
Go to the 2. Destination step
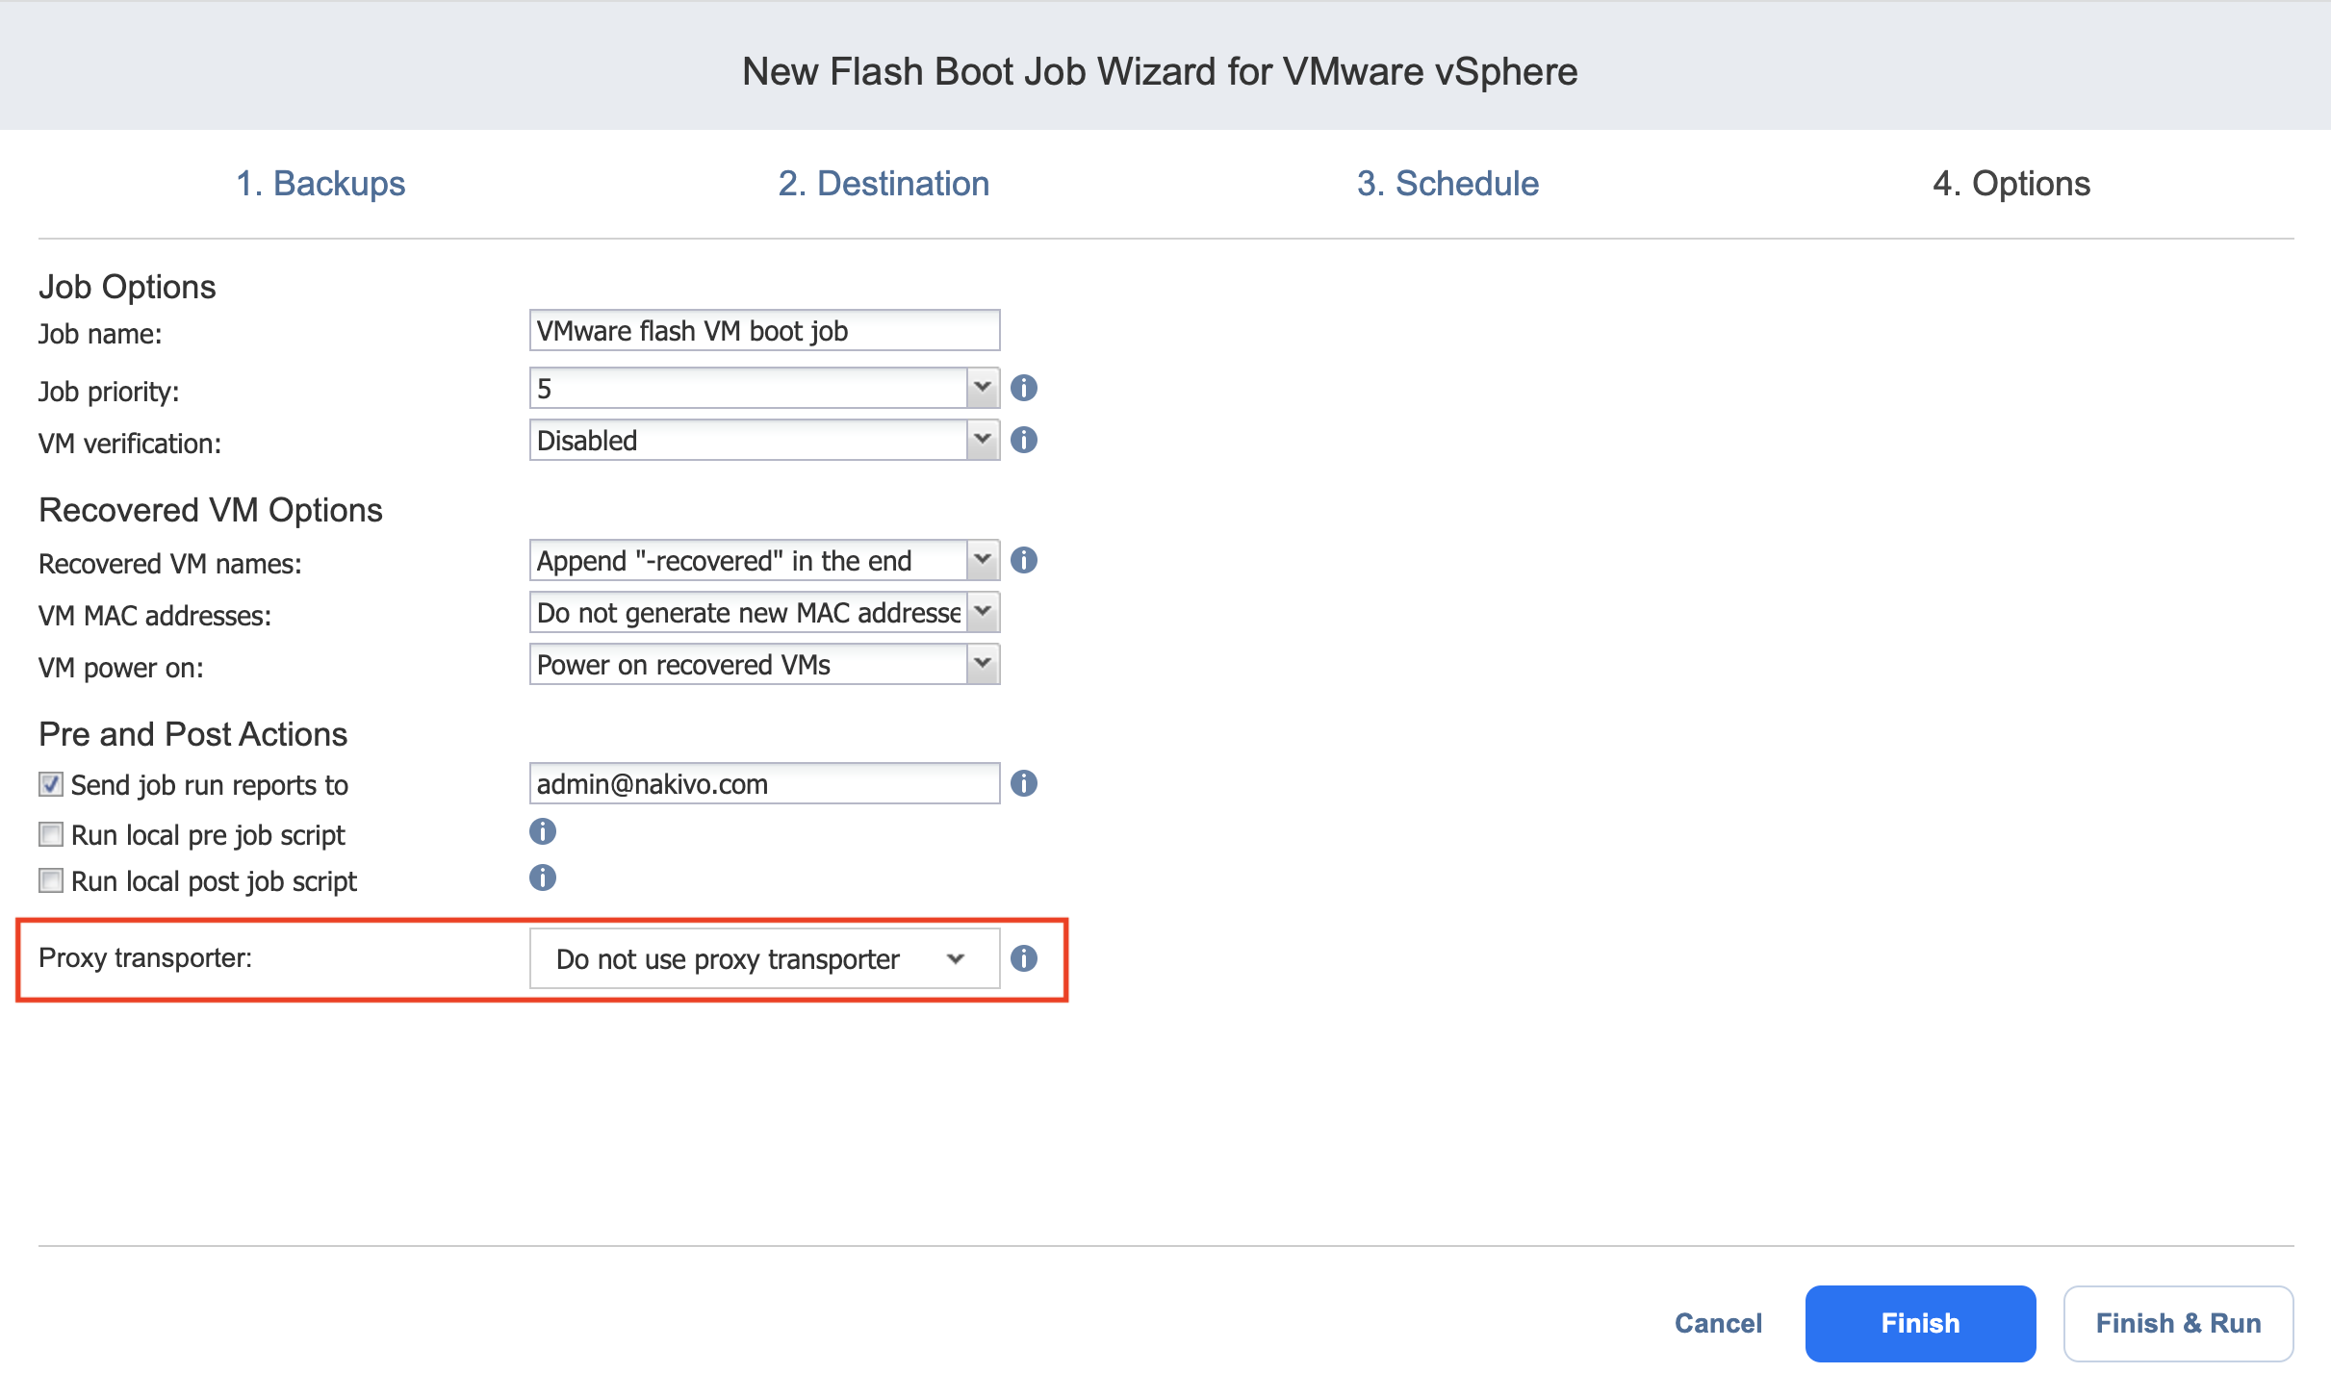[x=884, y=183]
